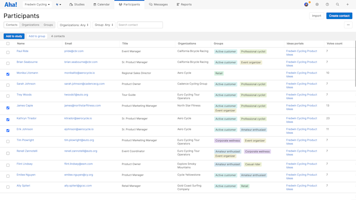Screen dimensions: 356x200
Task: Go to the Studies tab
Action: pos(77,4)
